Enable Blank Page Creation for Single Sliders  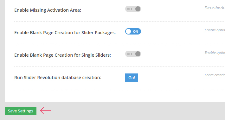point(133,54)
